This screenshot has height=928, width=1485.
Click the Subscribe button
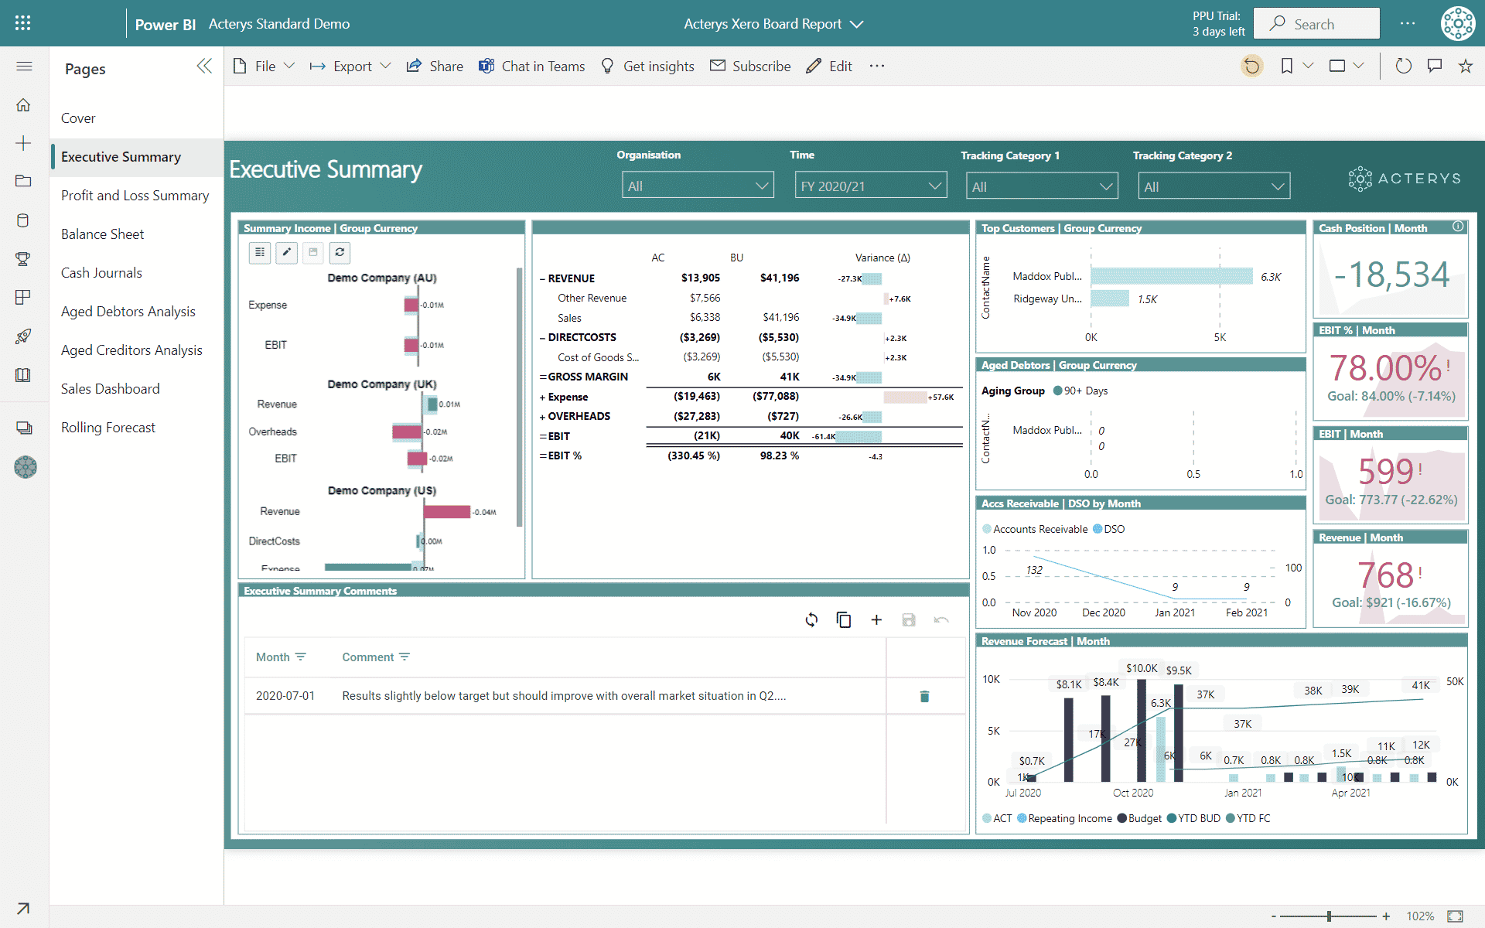(750, 67)
